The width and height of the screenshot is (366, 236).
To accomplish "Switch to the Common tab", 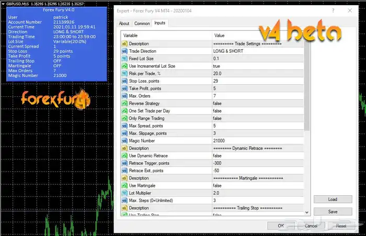I will coord(142,24).
